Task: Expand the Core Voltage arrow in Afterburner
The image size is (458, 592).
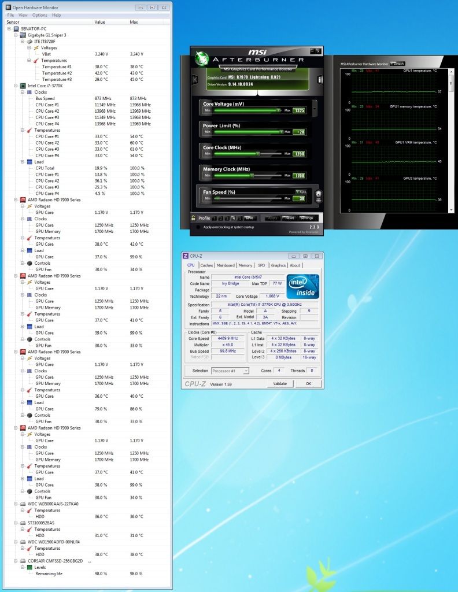Action: (x=314, y=108)
